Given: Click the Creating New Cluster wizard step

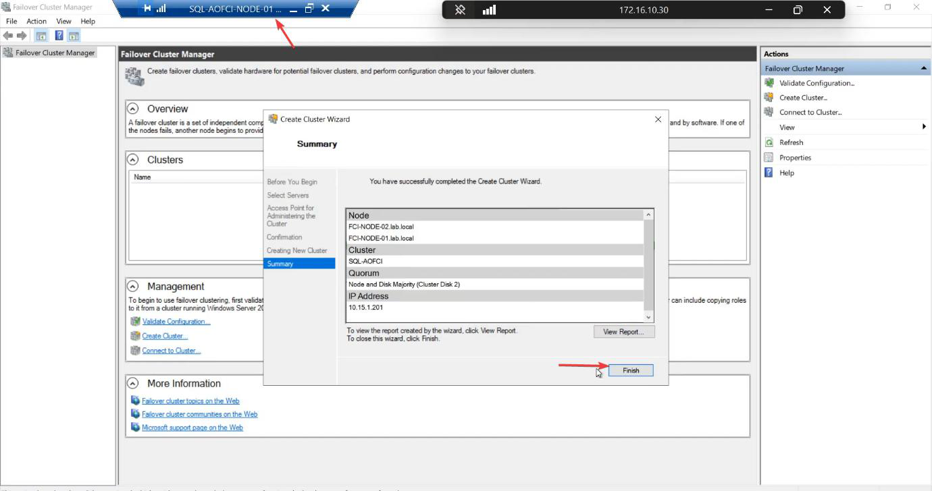Looking at the screenshot, I should pos(297,251).
